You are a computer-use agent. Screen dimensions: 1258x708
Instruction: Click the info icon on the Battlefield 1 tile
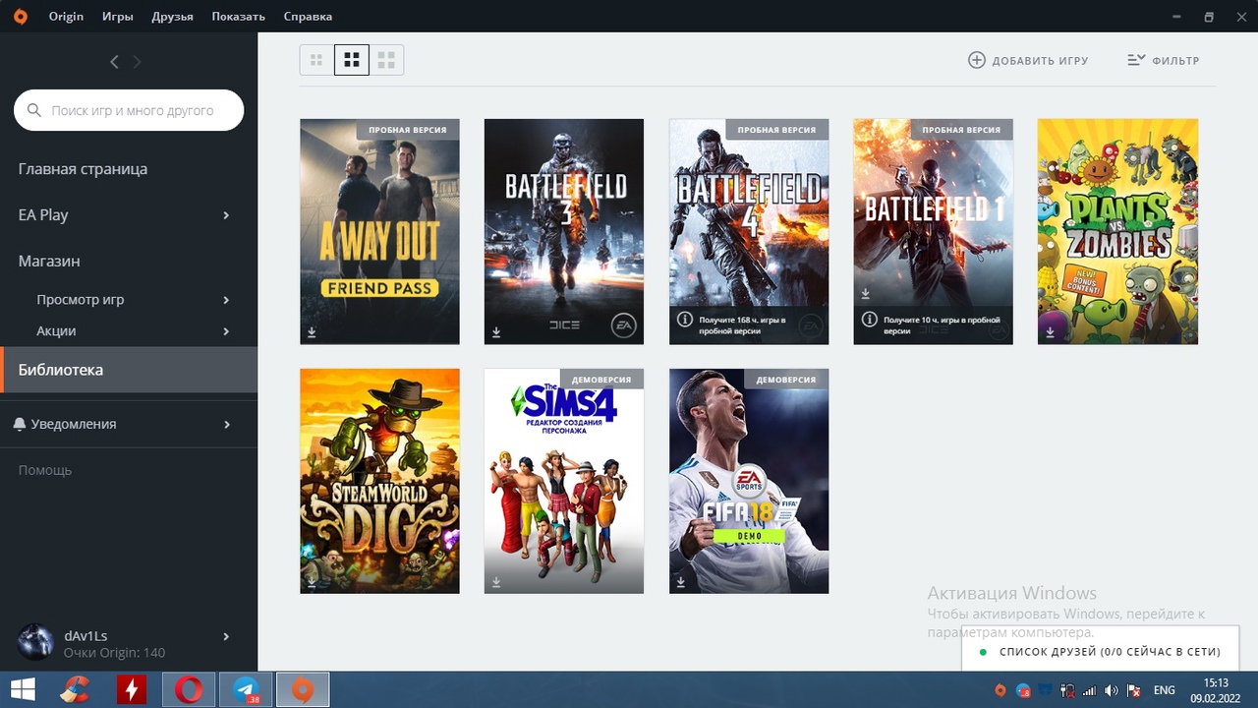tap(869, 320)
